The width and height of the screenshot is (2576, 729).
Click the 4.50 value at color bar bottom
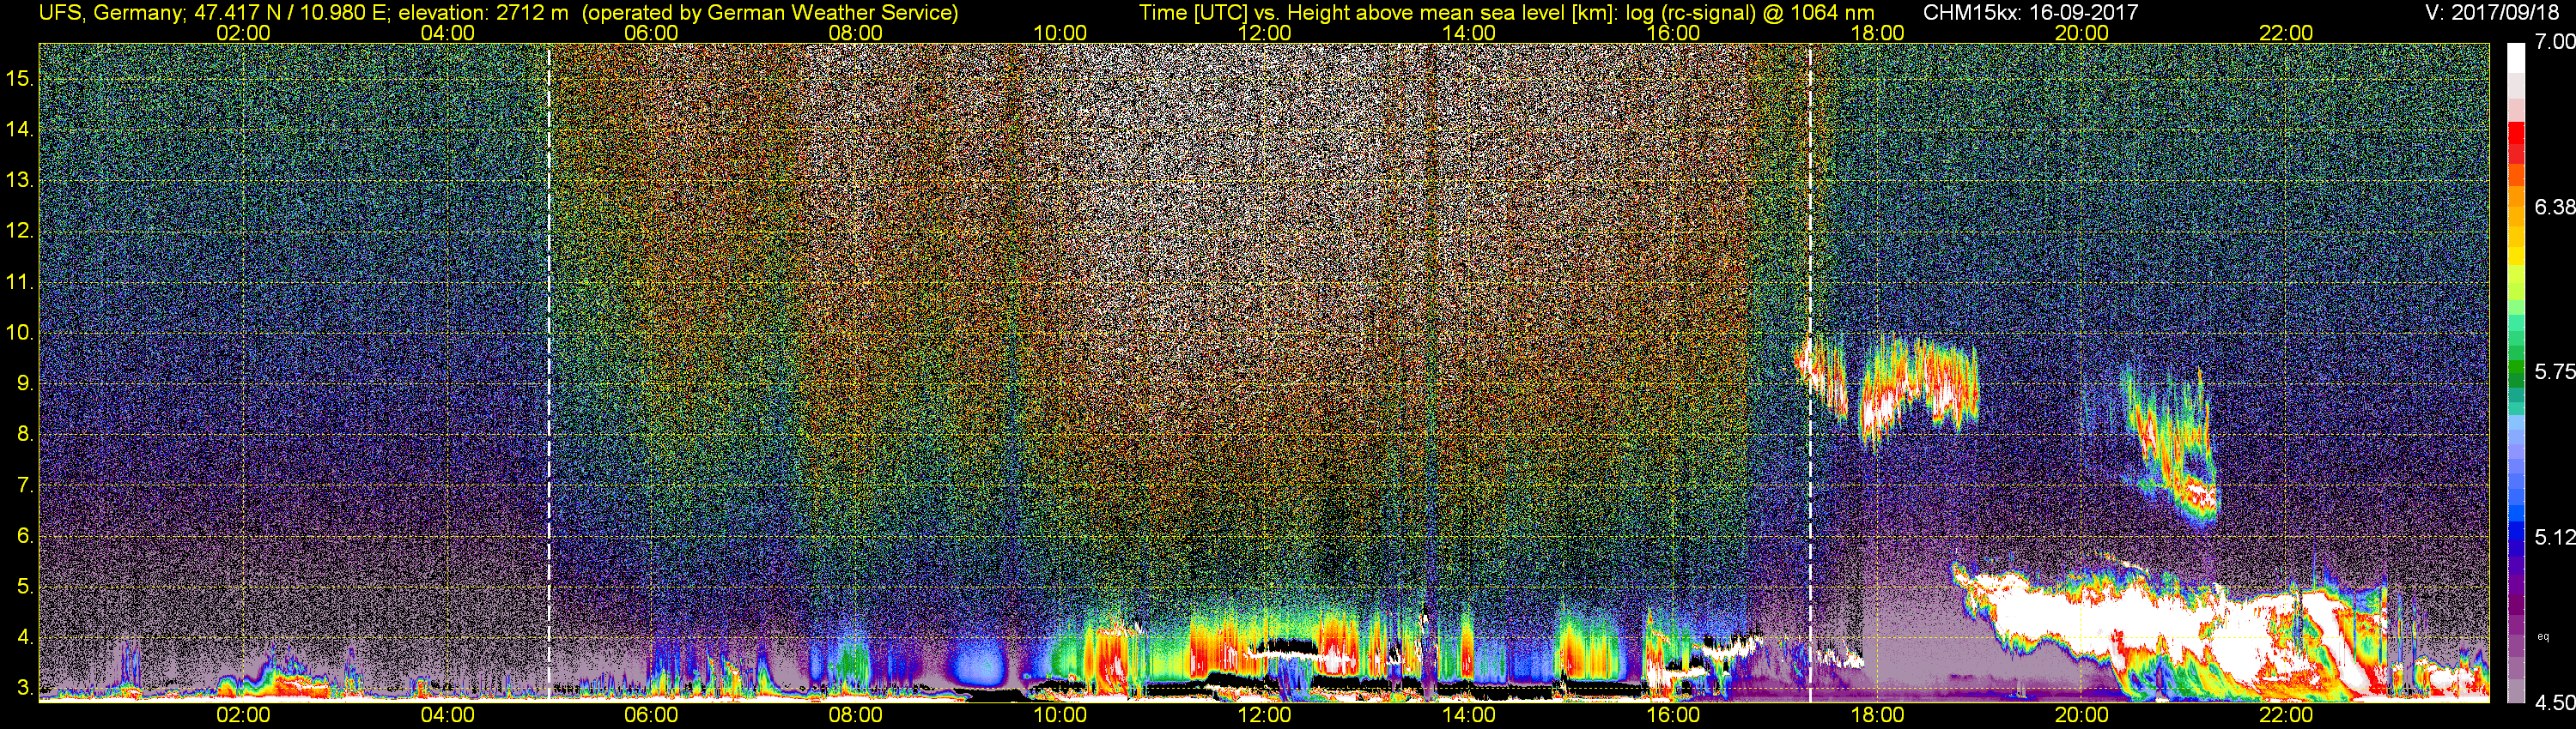tap(2554, 703)
